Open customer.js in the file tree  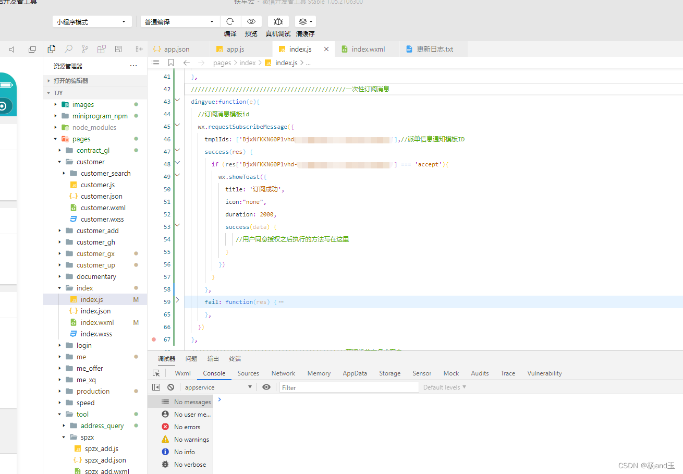point(97,185)
